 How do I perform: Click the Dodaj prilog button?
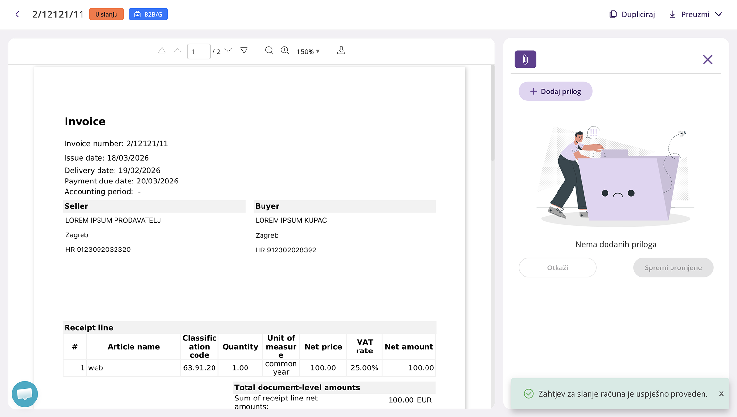coord(556,91)
